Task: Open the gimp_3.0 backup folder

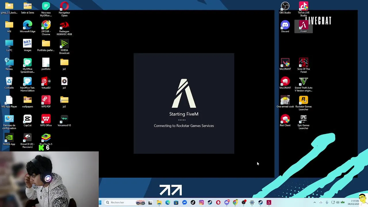Action: click(x=9, y=8)
